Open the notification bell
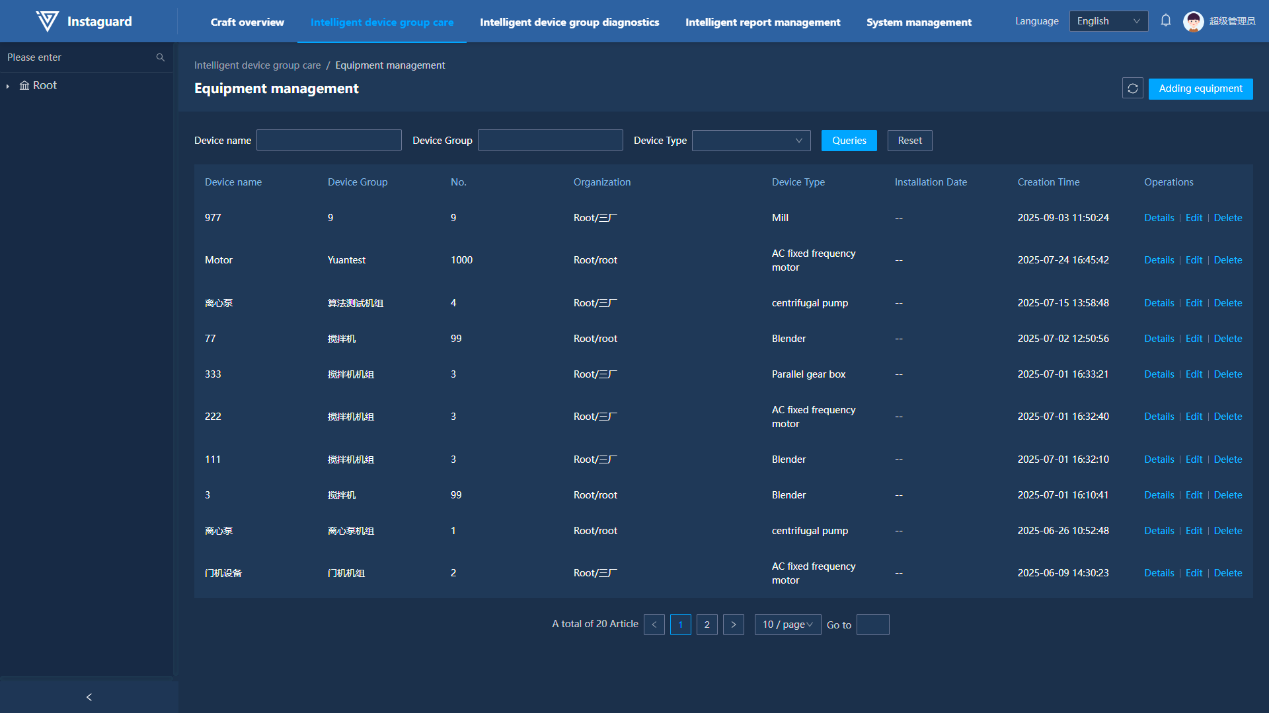Viewport: 1269px width, 713px height. [1166, 21]
